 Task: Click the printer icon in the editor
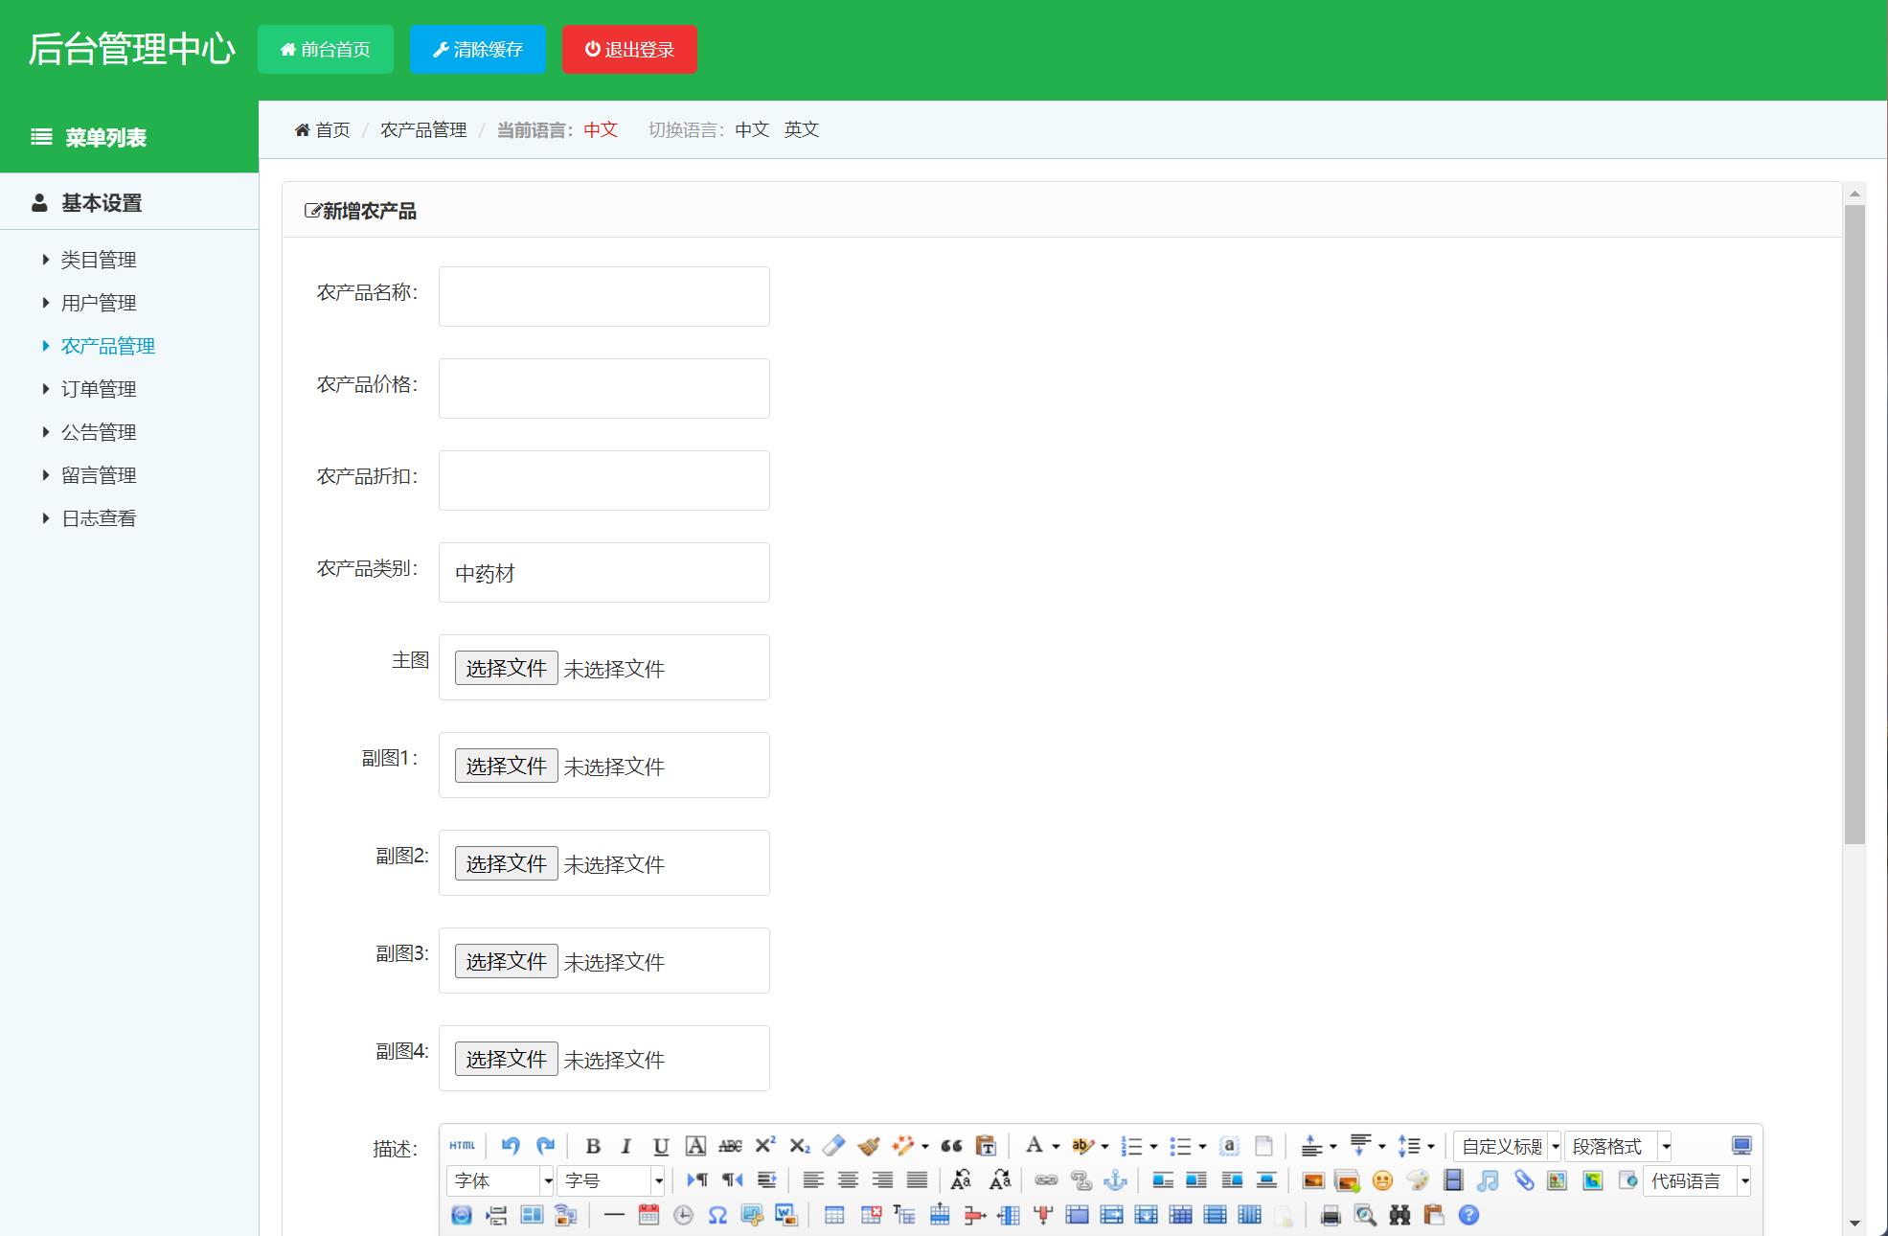[x=1330, y=1215]
